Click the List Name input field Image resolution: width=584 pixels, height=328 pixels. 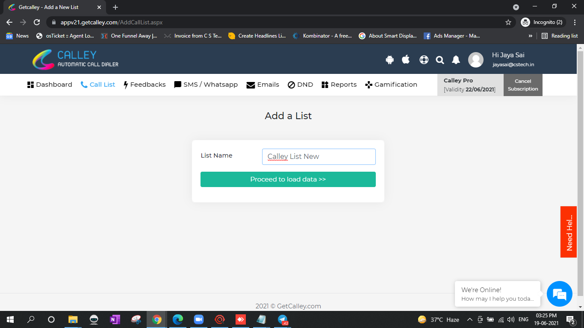click(319, 157)
